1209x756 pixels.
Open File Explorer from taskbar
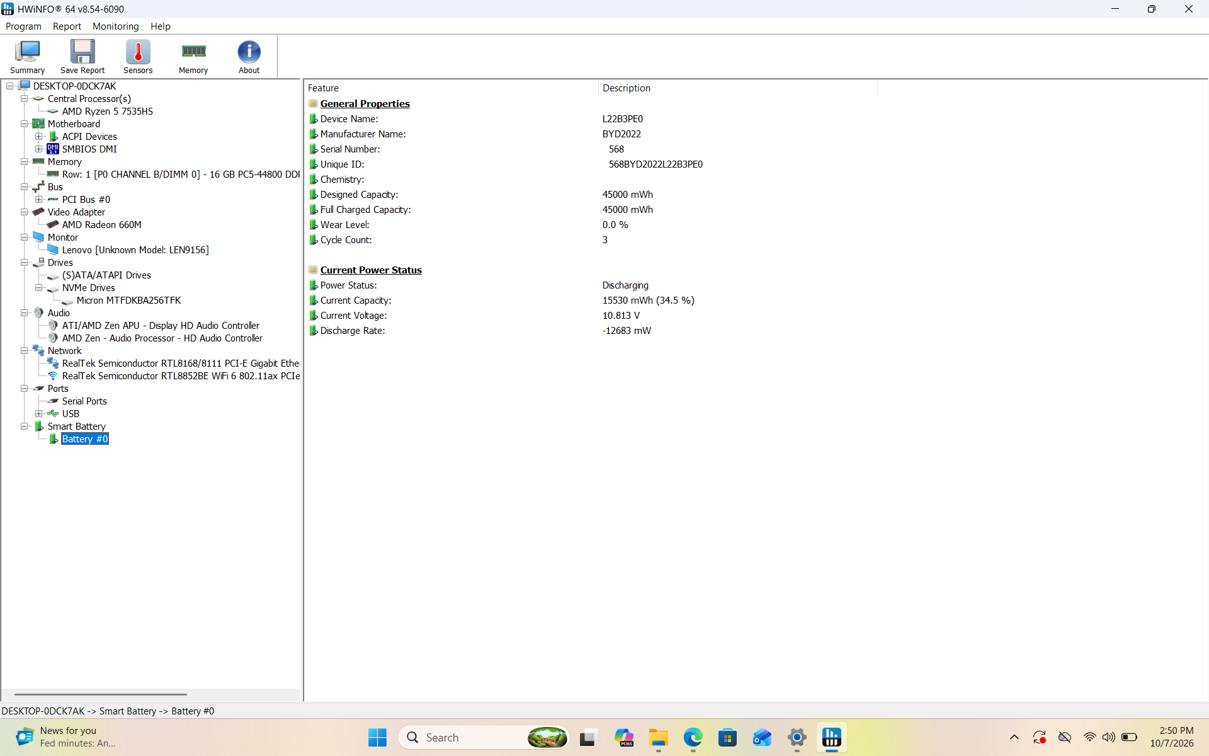pyautogui.click(x=659, y=737)
